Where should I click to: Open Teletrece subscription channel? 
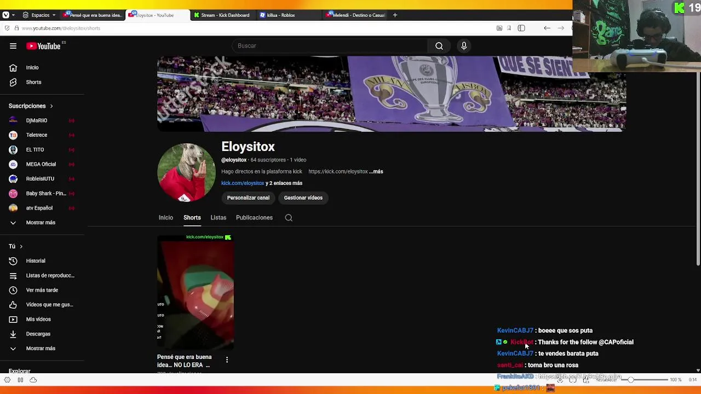click(36, 135)
